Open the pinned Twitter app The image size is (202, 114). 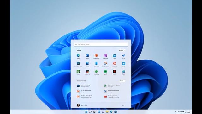[x=123, y=64]
